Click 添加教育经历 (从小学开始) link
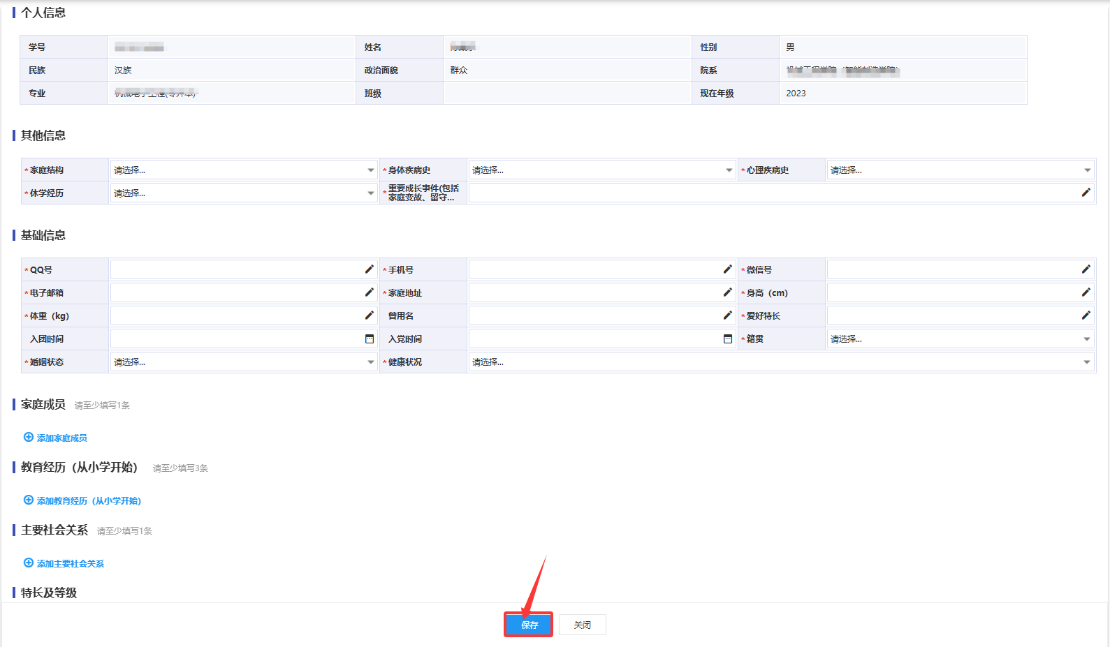Viewport: 1110px width, 647px height. [x=89, y=501]
